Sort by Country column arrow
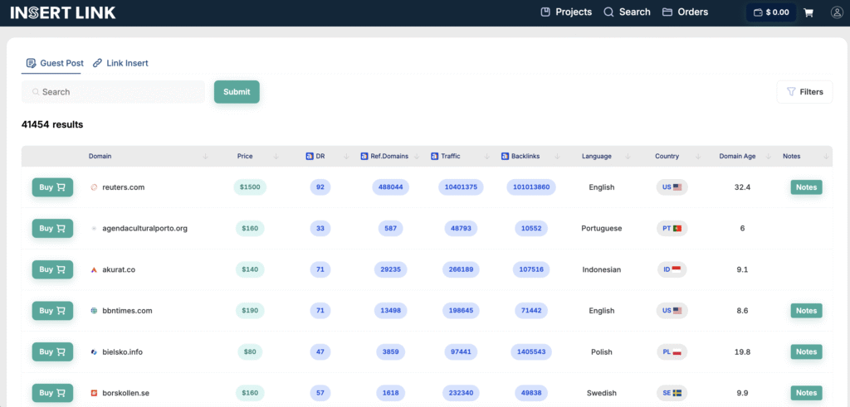The height and width of the screenshot is (407, 850). tap(697, 157)
